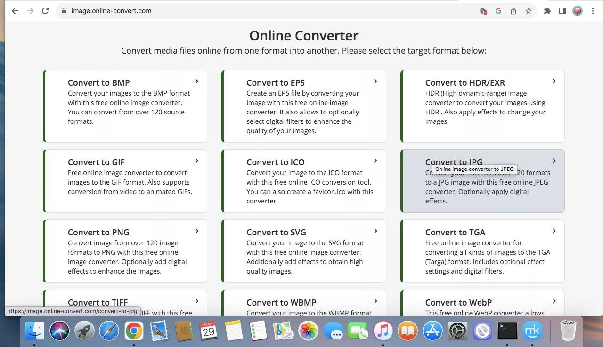This screenshot has height=347, width=603.
Task: Open the Chrome three-dot menu
Action: pos(593,11)
